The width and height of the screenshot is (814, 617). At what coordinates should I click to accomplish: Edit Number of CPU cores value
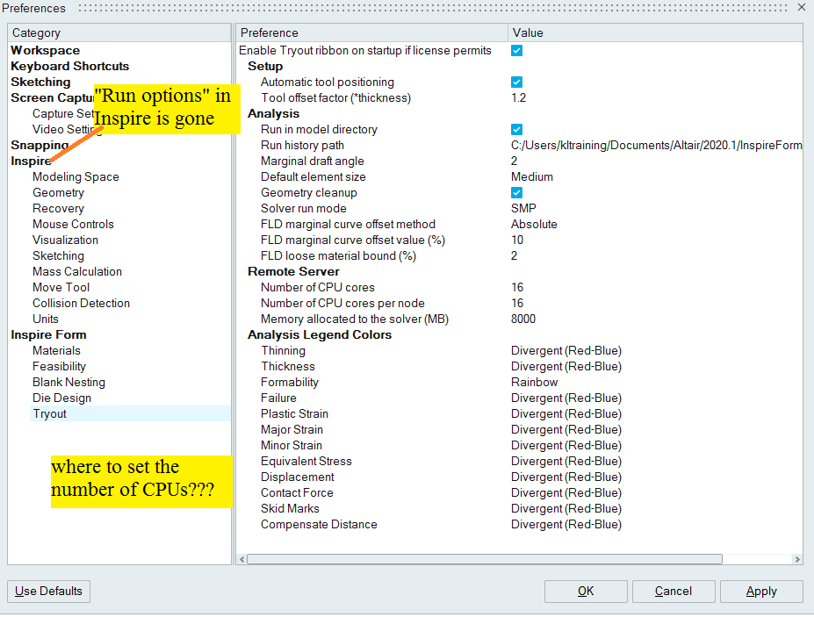(x=518, y=288)
